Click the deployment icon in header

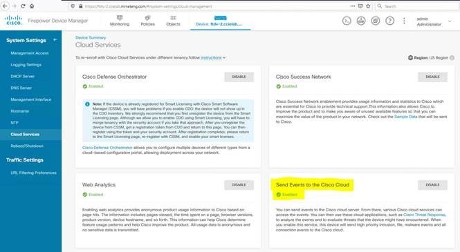coord(361,21)
